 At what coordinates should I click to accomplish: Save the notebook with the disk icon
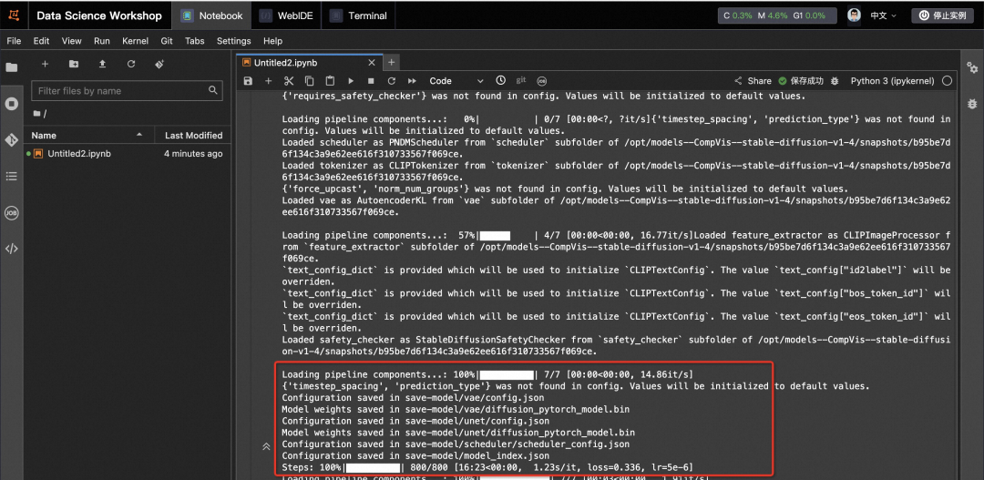point(248,81)
